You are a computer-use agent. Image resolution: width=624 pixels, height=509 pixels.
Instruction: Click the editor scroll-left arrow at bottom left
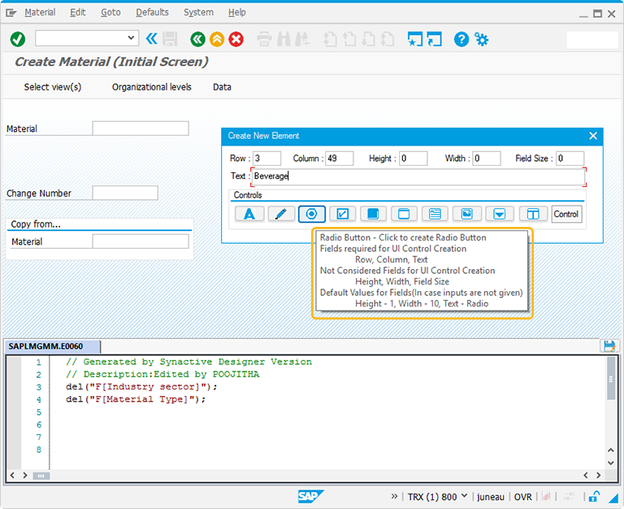(12, 475)
